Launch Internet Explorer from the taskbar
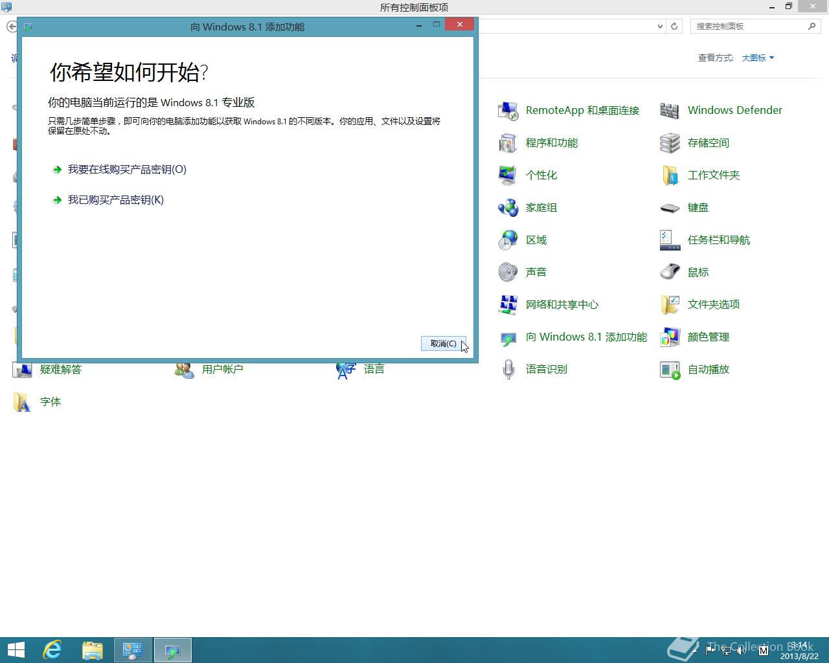This screenshot has width=829, height=663. click(52, 650)
